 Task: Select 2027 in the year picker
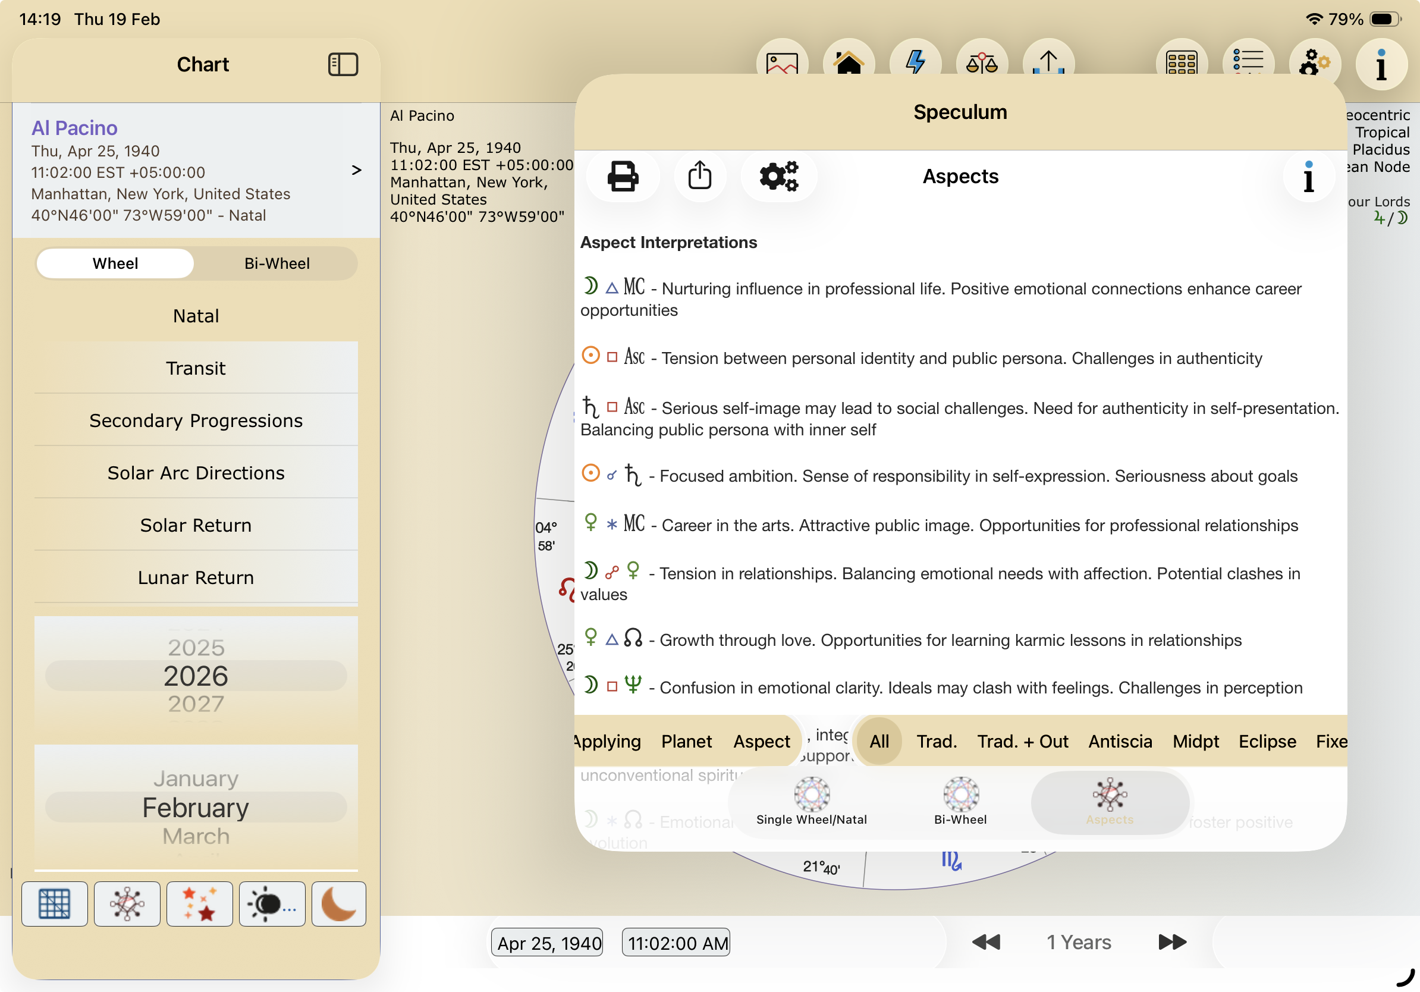pyautogui.click(x=196, y=704)
